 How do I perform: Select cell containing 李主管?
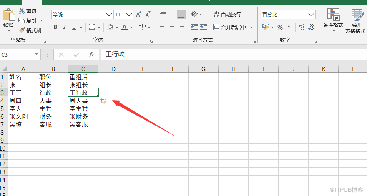tap(83, 108)
